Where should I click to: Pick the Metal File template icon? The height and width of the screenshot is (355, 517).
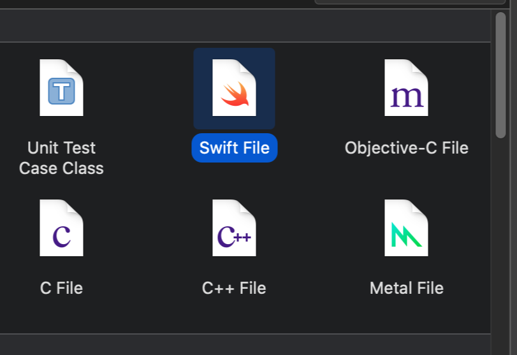(x=406, y=228)
